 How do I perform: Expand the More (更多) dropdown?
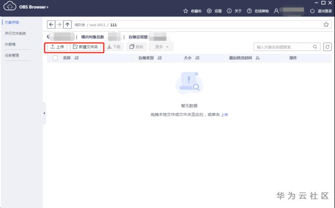pyautogui.click(x=161, y=47)
